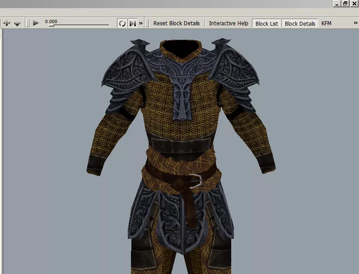Toggle the Block Details panel
Screen dimensions: 359x274
point(300,23)
